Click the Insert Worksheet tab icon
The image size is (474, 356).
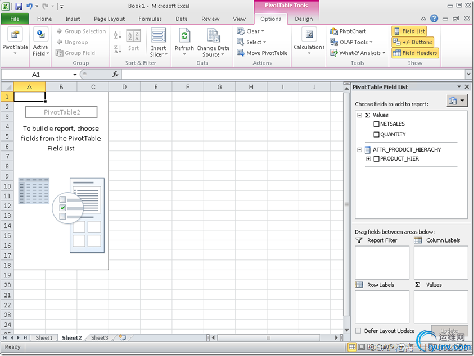click(123, 337)
